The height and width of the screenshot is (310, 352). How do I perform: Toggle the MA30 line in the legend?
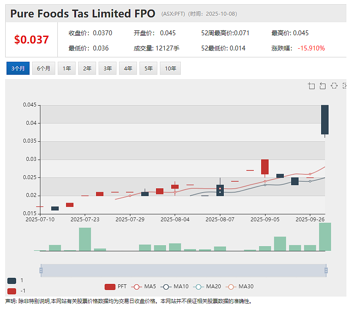[239, 287]
